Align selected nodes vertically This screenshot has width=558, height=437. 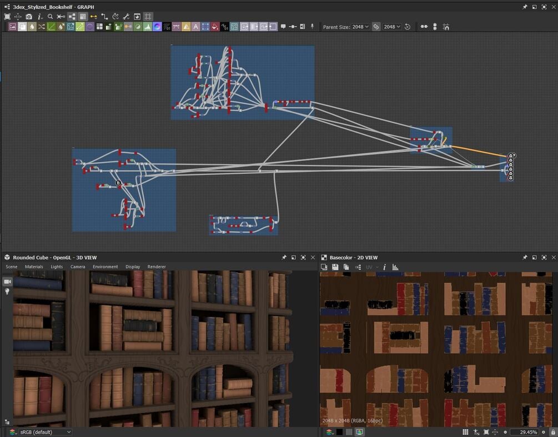click(x=435, y=27)
